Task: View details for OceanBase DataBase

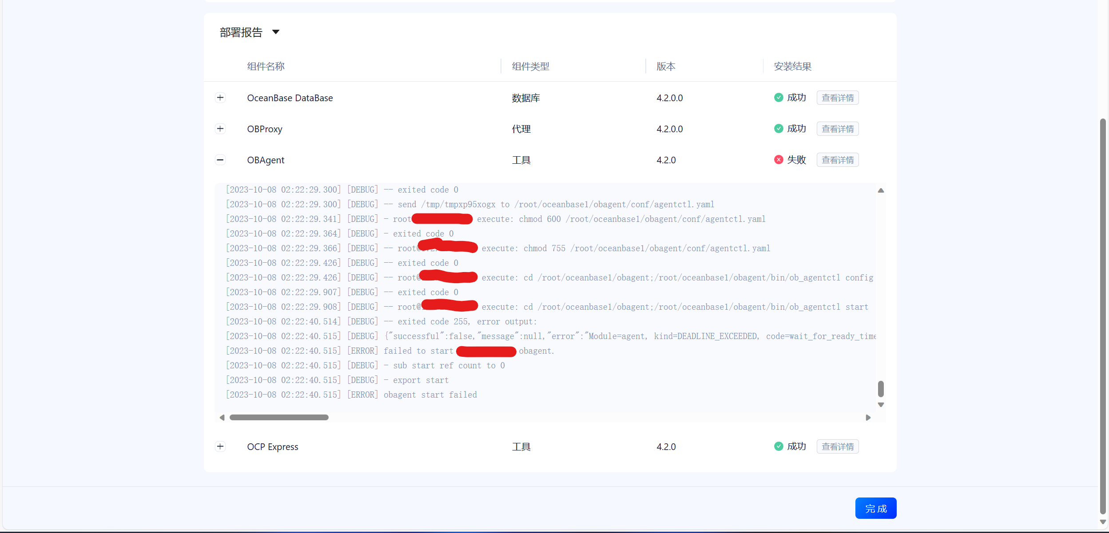Action: (x=838, y=98)
